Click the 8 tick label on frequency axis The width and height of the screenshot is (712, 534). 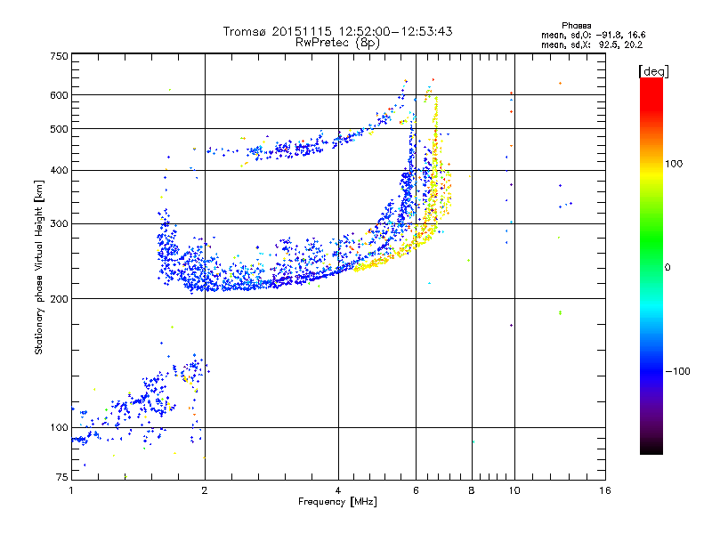[472, 490]
